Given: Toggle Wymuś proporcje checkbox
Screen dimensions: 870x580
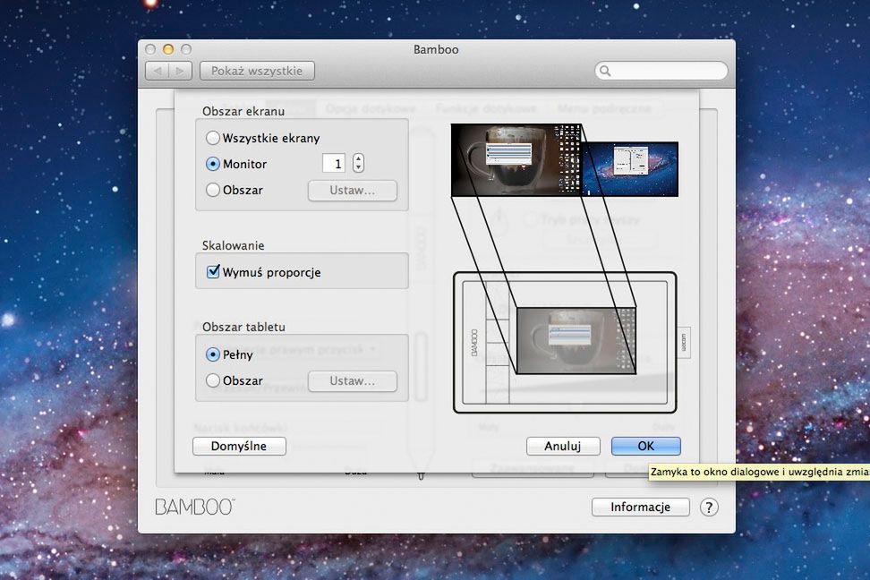Looking at the screenshot, I should click(x=213, y=271).
